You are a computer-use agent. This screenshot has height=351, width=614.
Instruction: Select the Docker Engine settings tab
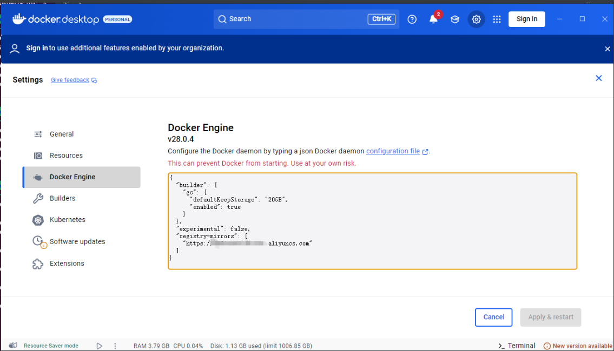(82, 177)
